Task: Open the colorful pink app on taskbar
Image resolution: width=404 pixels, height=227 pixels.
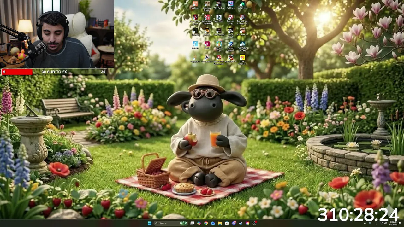Action: tap(247, 223)
